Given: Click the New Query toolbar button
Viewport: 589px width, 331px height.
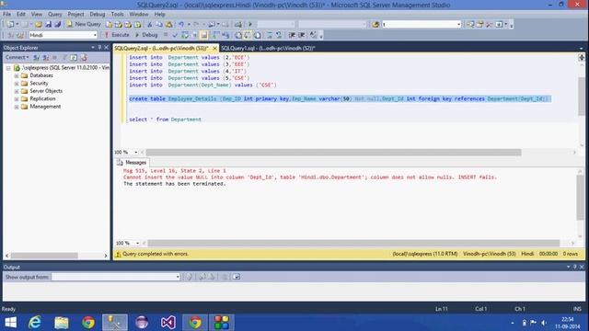Looking at the screenshot, I should click(84, 24).
